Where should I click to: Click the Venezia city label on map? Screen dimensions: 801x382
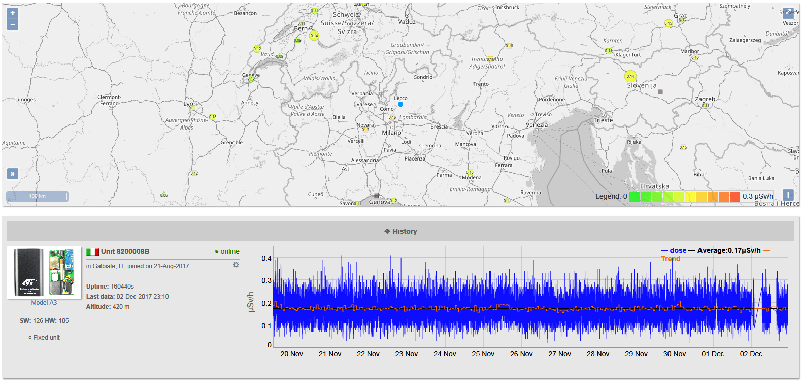click(537, 125)
